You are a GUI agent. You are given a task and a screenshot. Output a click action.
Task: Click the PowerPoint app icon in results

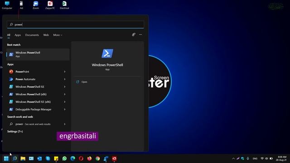tap(11, 72)
